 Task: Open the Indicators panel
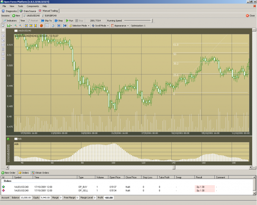tap(10, 20)
